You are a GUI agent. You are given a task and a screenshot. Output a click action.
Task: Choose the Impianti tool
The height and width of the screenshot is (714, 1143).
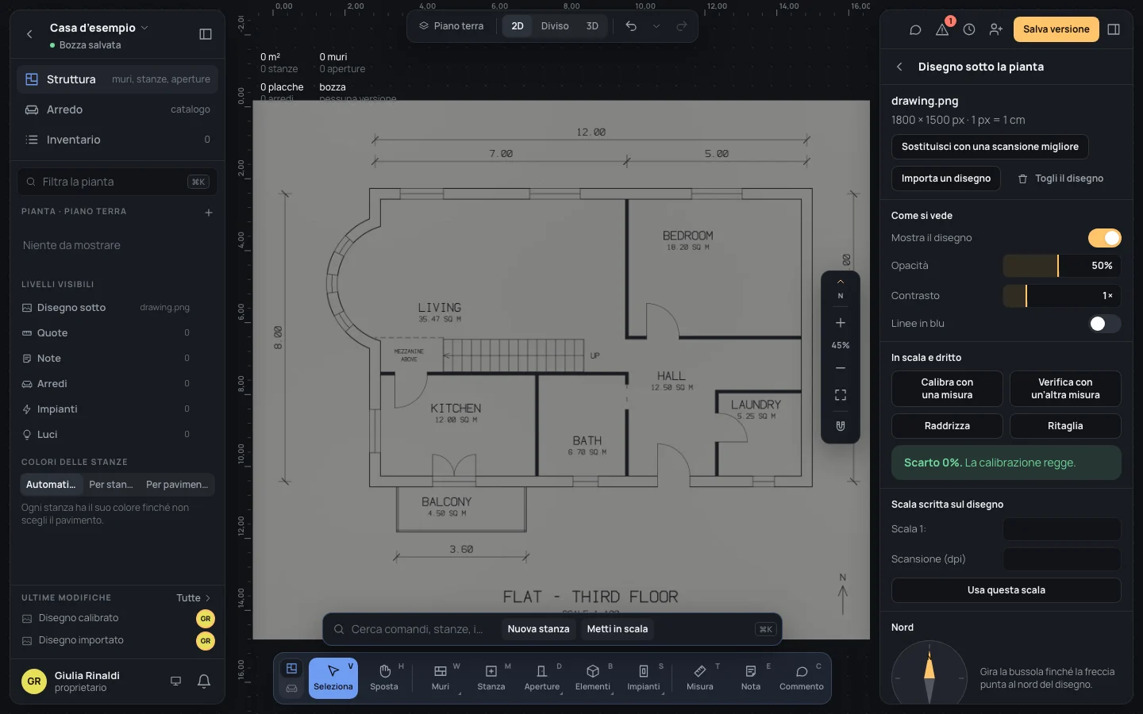tap(644, 678)
